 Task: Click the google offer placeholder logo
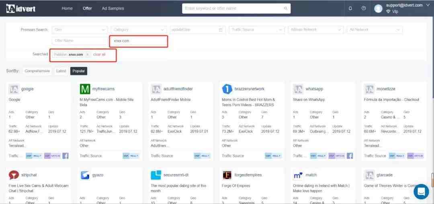click(14, 89)
